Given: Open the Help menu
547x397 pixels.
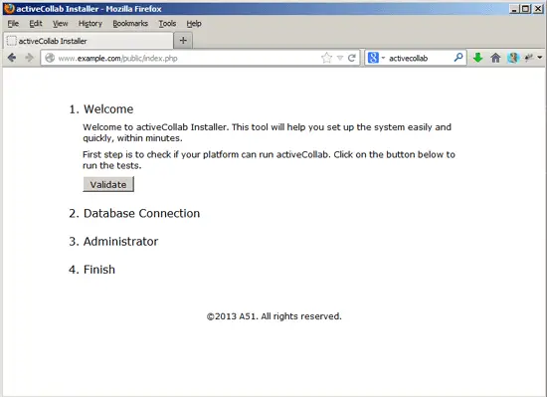Looking at the screenshot, I should click(x=194, y=23).
